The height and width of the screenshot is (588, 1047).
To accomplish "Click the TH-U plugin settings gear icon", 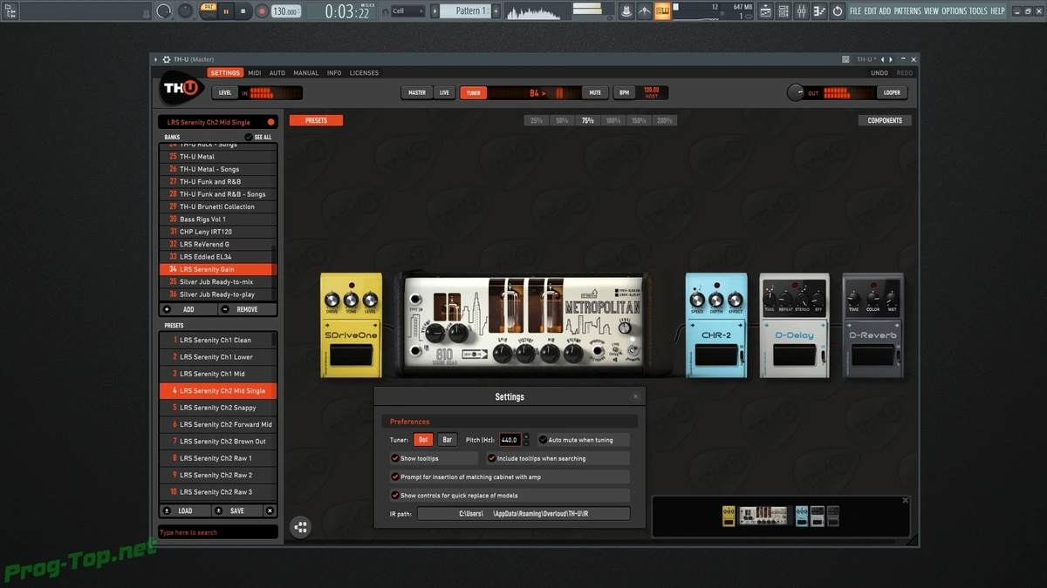I will (166, 59).
